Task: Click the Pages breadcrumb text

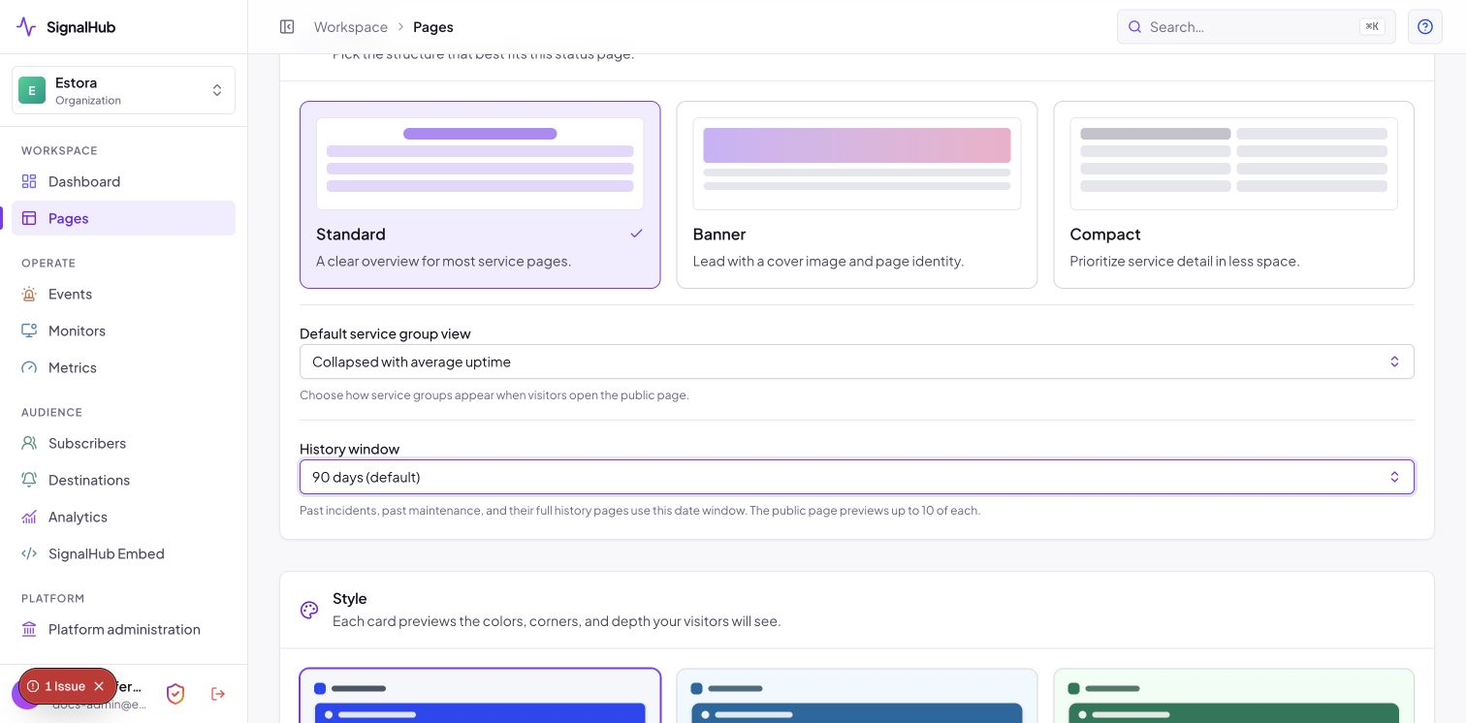Action: point(433,27)
